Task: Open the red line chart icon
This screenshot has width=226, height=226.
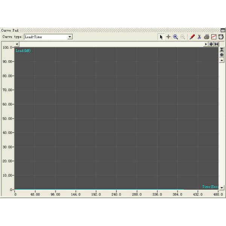Action: 214,37
